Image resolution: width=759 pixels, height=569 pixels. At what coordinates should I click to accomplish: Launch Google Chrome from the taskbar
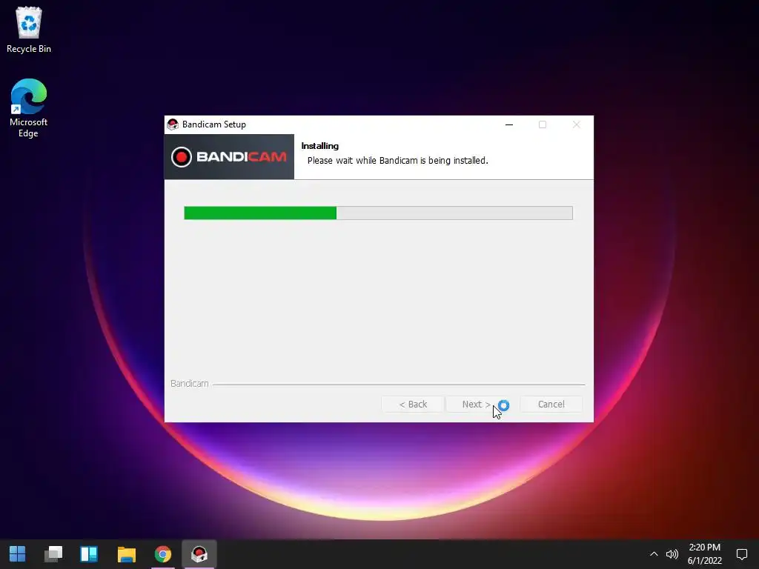(x=163, y=554)
